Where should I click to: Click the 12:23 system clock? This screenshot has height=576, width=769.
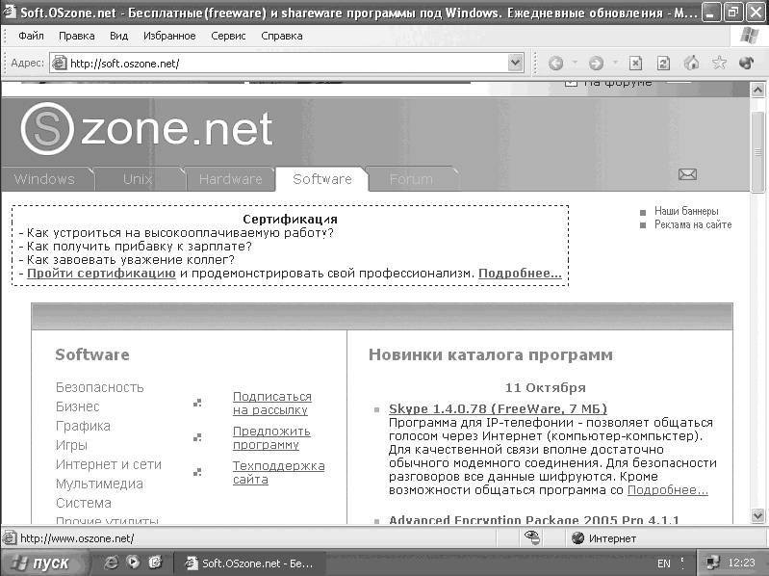point(741,563)
